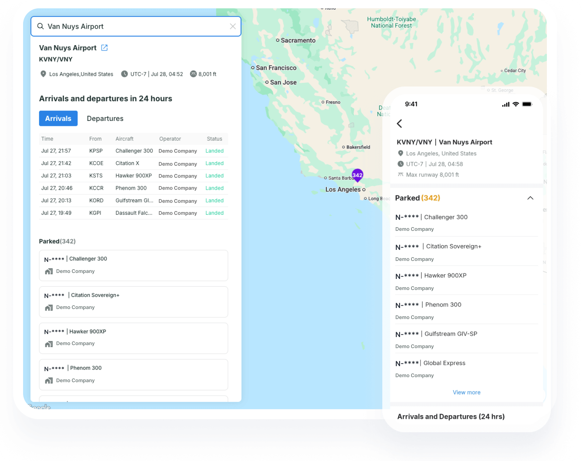Collapse the Parked (342) section with its chevron
The width and height of the screenshot is (582, 461).
pyautogui.click(x=530, y=198)
